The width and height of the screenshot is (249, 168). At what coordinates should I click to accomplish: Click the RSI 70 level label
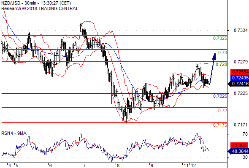(x=245, y=134)
